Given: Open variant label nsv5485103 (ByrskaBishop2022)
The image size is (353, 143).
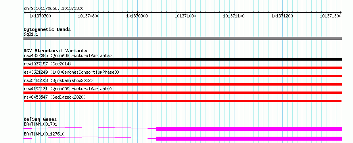Looking at the screenshot, I should coord(58,80).
